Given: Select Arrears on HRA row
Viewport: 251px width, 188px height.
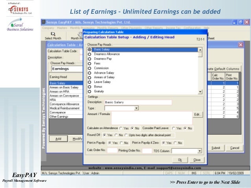Looking at the screenshot, I should coord(66,91).
